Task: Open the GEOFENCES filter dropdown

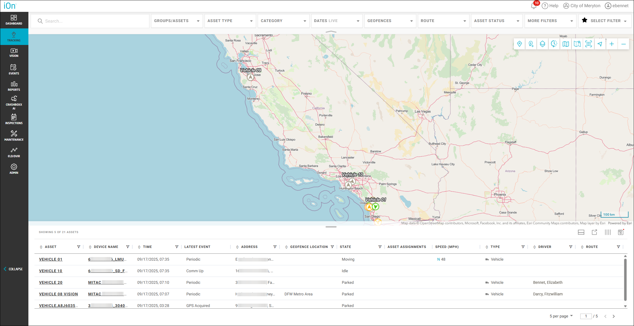Action: pos(390,21)
